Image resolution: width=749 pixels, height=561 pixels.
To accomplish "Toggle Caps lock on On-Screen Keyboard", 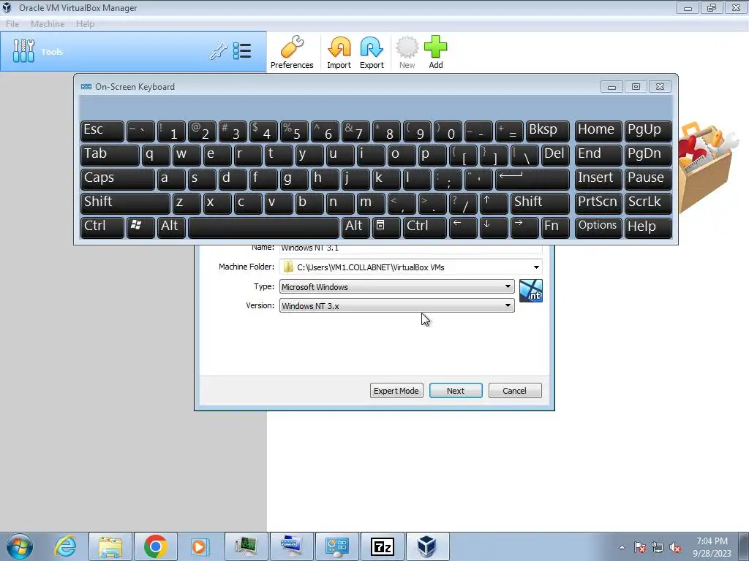I will pos(118,180).
